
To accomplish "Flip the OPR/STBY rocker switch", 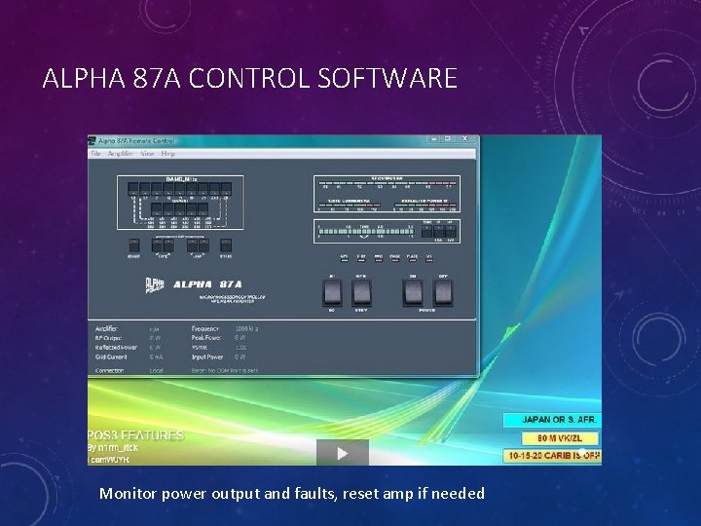I will click(361, 293).
